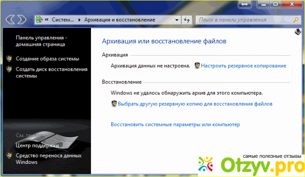The height and width of the screenshot is (177, 305).
Task: Click shield icon before 'Настроить резервное копирование'
Action: [x=197, y=66]
